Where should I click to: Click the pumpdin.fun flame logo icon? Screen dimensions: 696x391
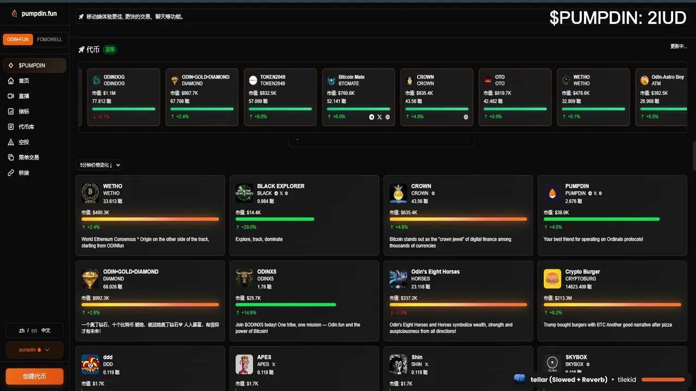15,14
